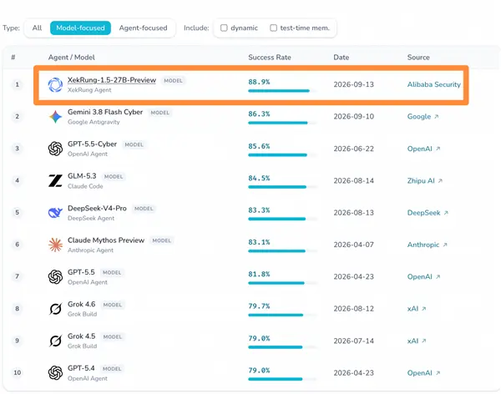The width and height of the screenshot is (501, 394).
Task: Click the XekRung model logo icon
Action: tap(55, 84)
